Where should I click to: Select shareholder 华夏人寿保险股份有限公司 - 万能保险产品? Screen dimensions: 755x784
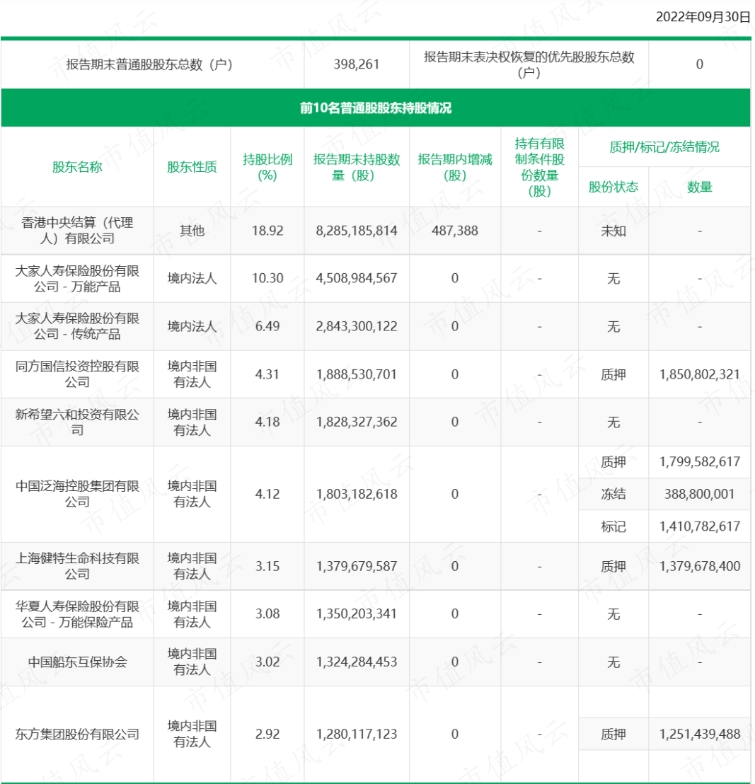coord(77,614)
